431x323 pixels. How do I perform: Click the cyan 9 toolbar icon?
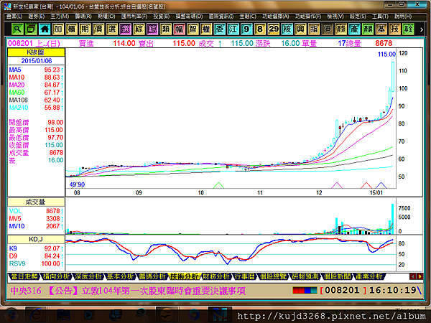246,29
